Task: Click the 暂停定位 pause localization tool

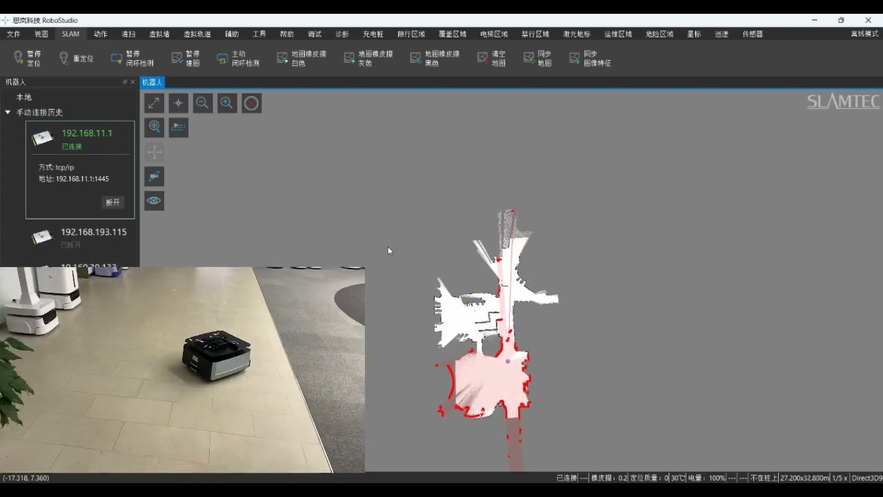Action: tap(28, 58)
